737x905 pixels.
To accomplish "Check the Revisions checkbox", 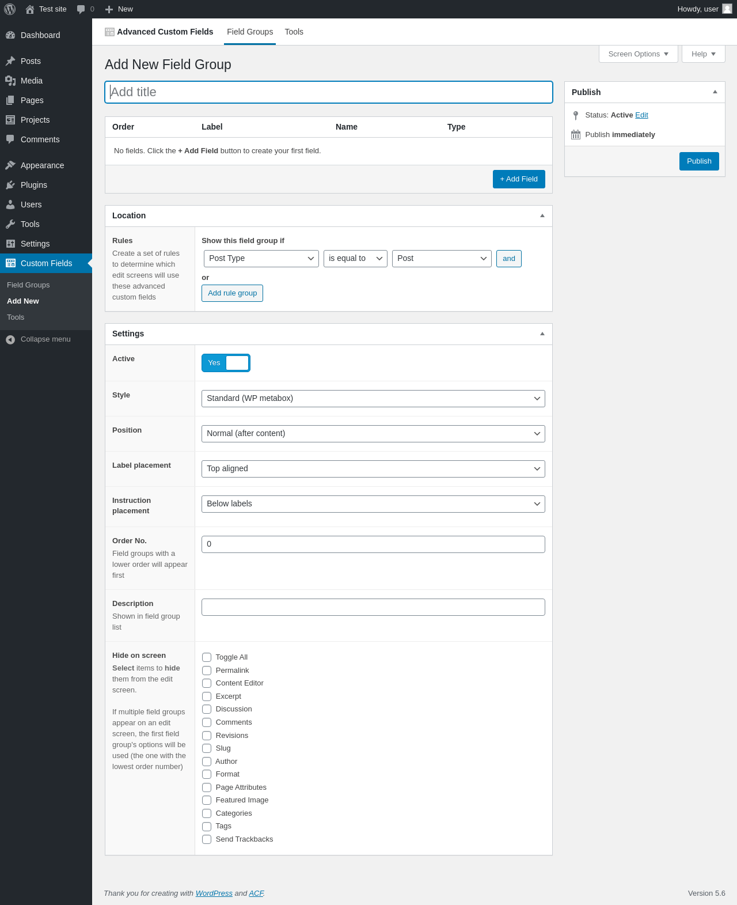I will coord(207,736).
